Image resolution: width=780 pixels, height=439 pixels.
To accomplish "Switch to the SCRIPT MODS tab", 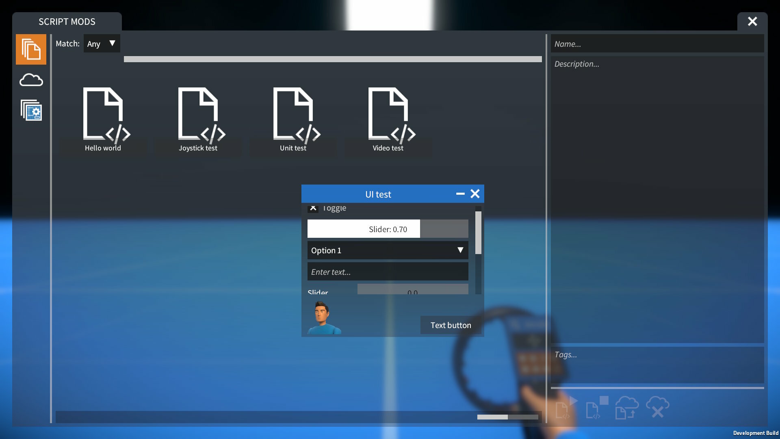I will pyautogui.click(x=67, y=22).
